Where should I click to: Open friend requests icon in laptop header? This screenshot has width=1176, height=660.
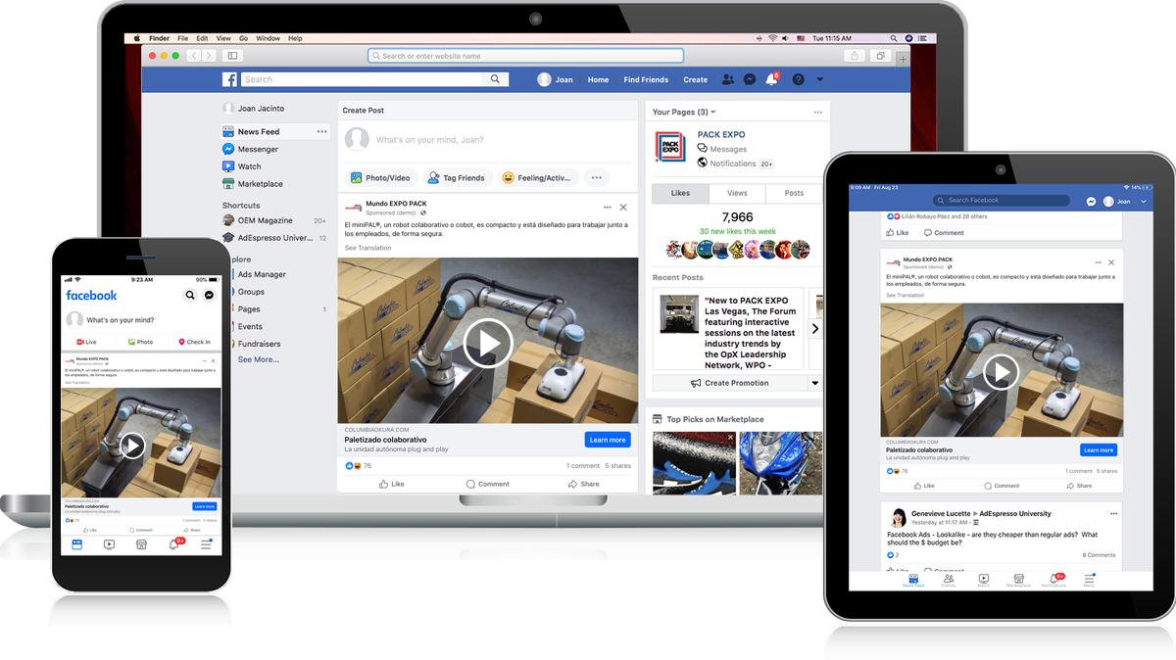click(x=727, y=79)
